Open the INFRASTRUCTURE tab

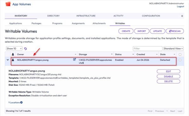tap(86, 16)
